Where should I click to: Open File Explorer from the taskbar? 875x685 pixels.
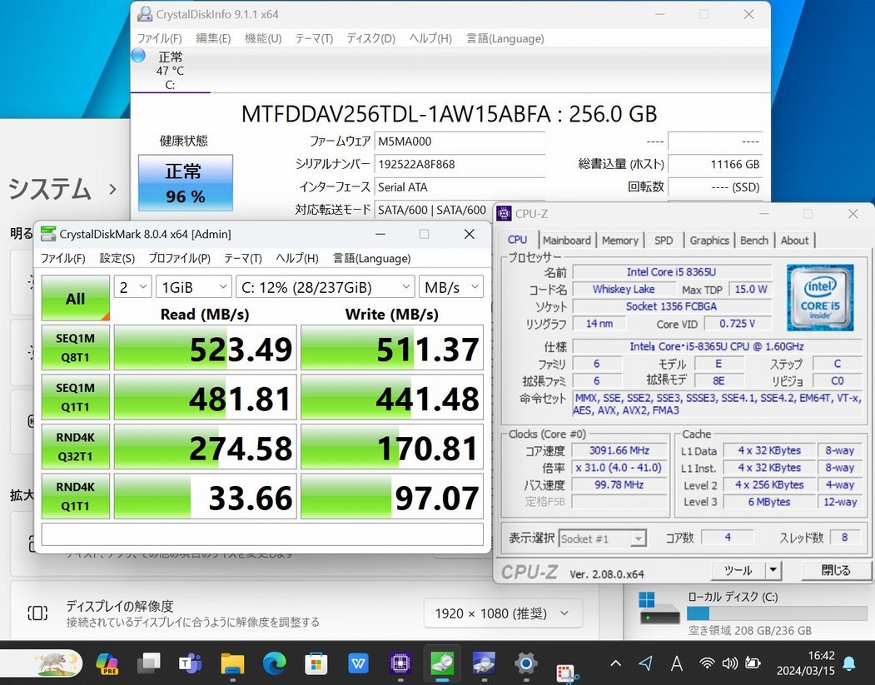pyautogui.click(x=232, y=663)
